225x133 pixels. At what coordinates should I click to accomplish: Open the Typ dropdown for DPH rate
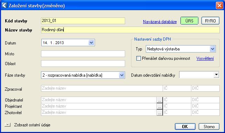pyautogui.click(x=212, y=49)
